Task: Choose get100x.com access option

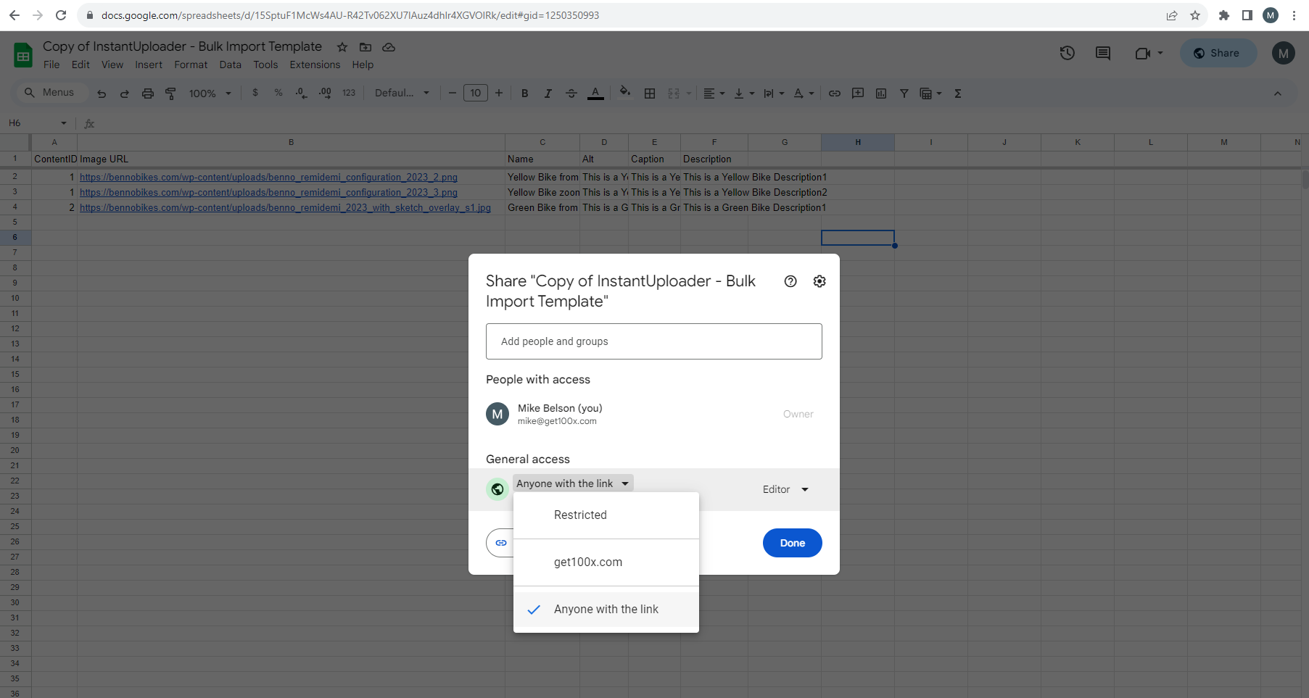Action: (x=587, y=562)
